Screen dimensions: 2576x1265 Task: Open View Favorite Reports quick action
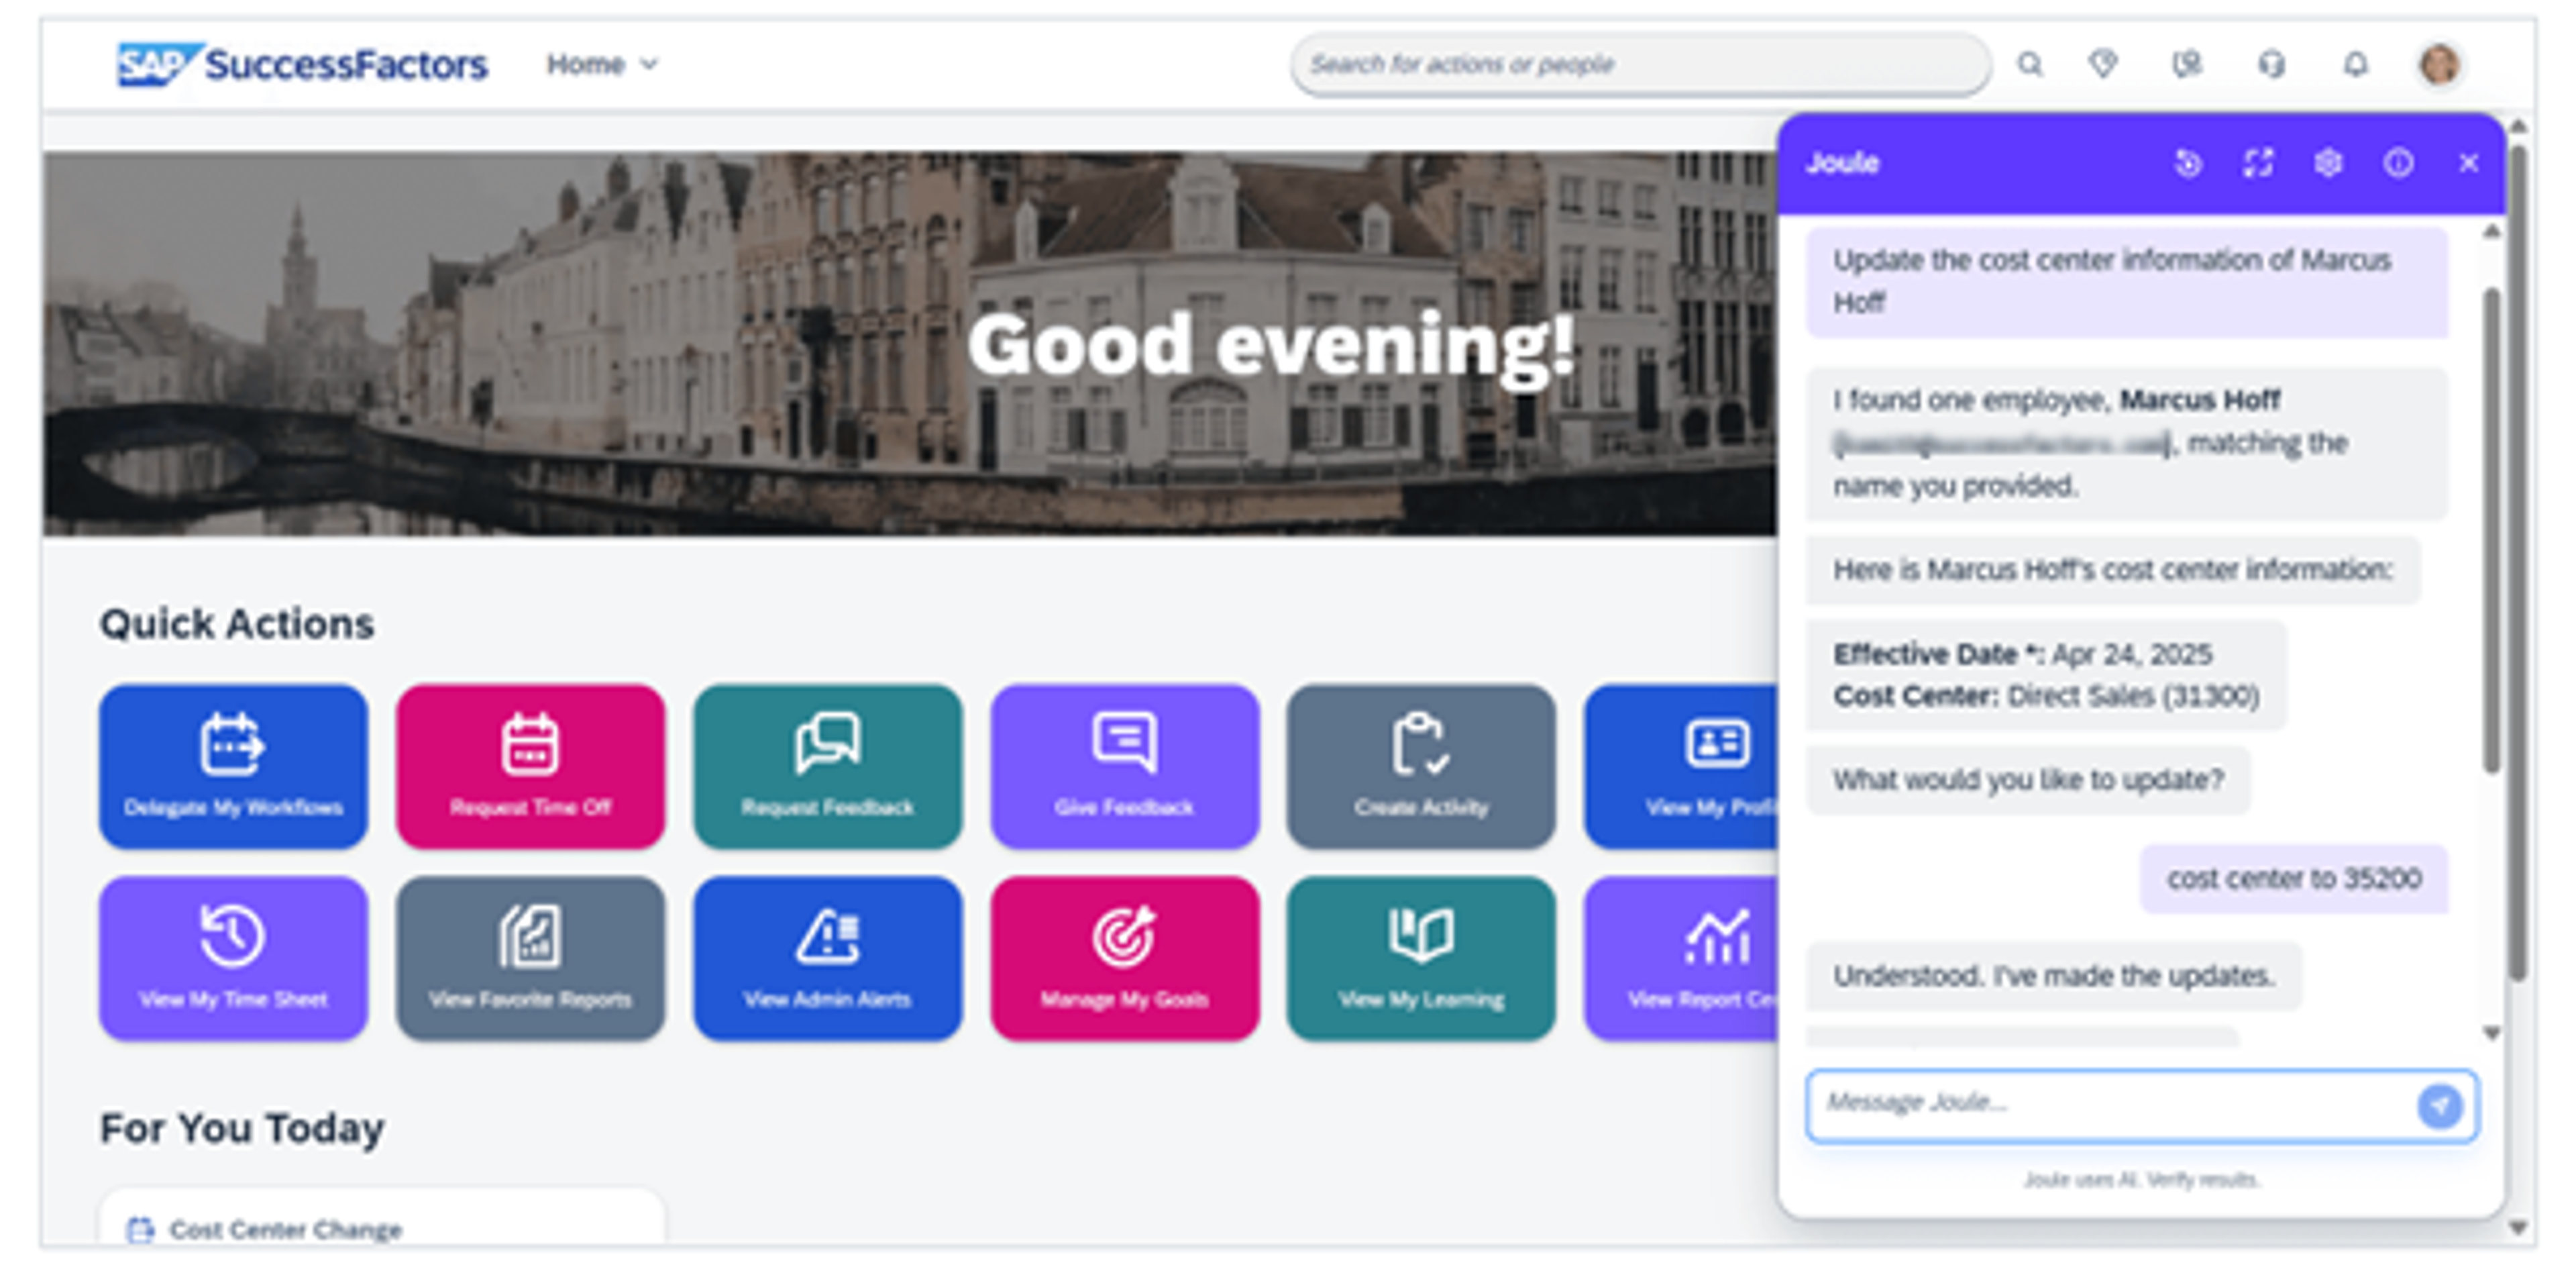530,959
